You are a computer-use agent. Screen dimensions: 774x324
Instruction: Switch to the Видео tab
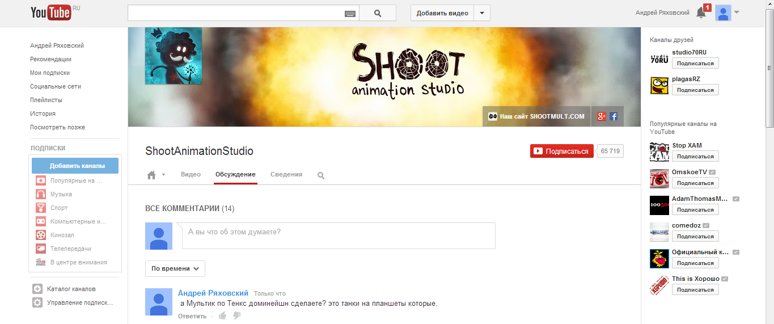(191, 175)
